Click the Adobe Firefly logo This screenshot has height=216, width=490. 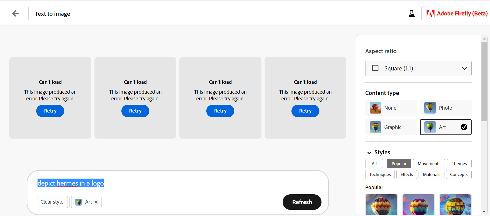457,13
